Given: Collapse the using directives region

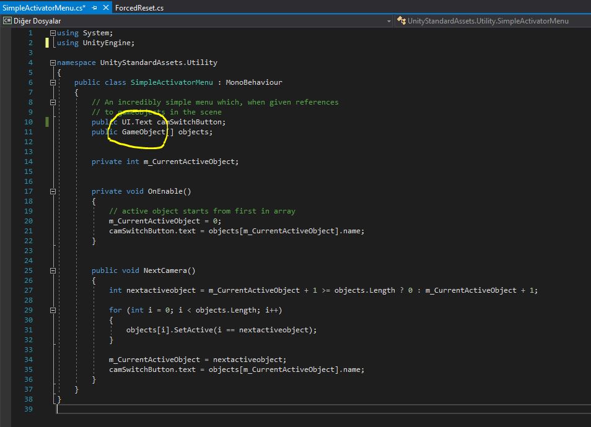Looking at the screenshot, I should tap(53, 32).
